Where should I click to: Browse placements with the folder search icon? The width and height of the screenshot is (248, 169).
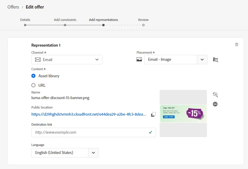215,60
